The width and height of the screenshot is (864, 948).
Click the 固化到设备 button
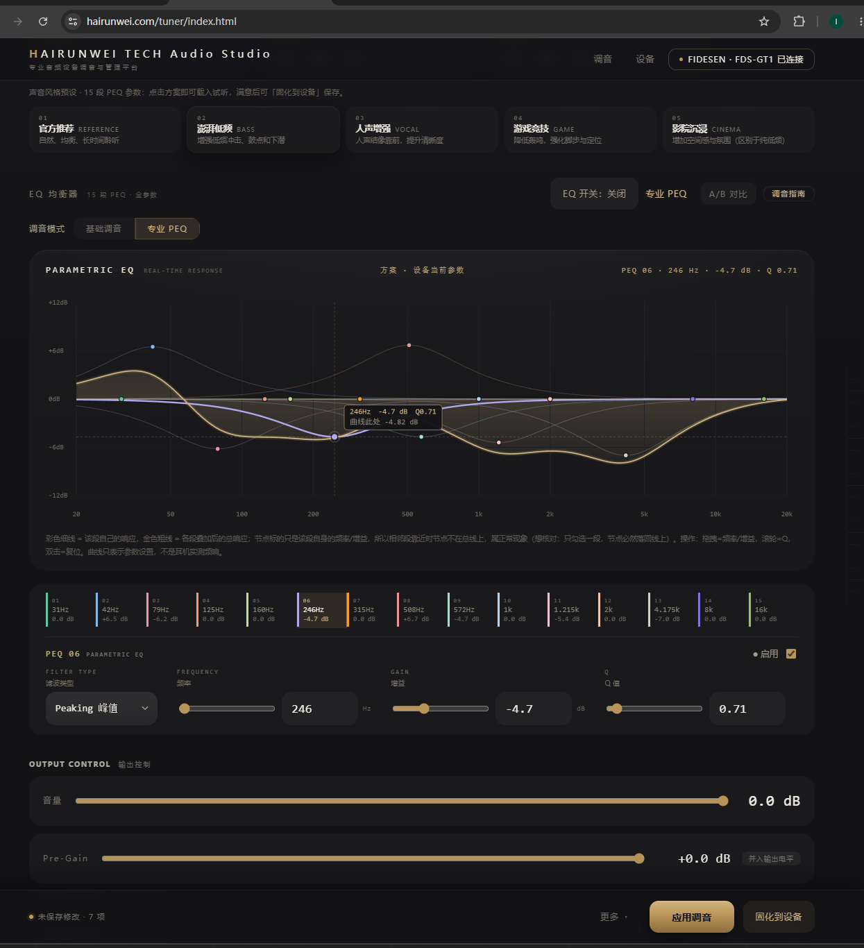[x=779, y=917]
